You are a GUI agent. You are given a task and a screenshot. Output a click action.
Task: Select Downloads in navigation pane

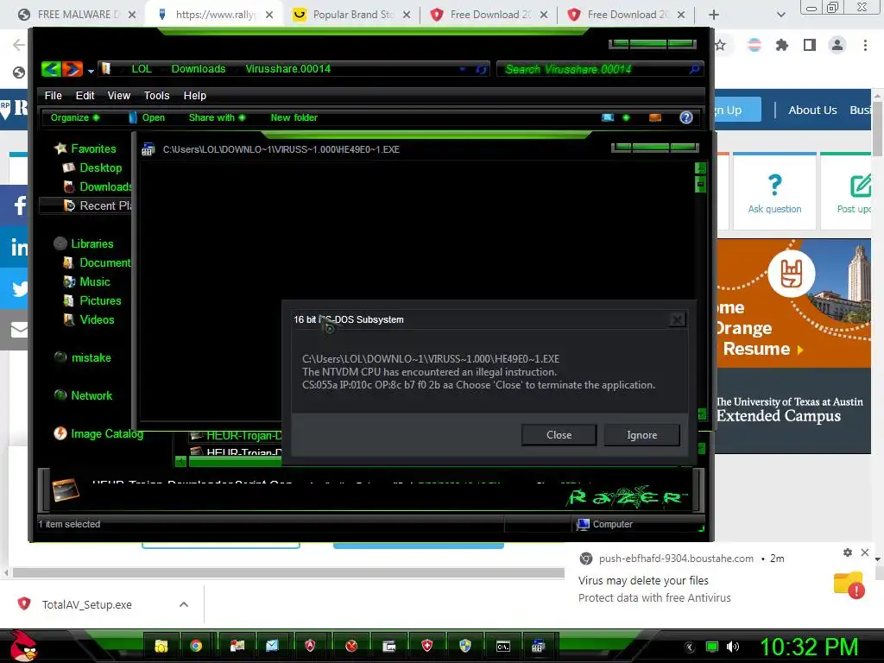(97, 186)
